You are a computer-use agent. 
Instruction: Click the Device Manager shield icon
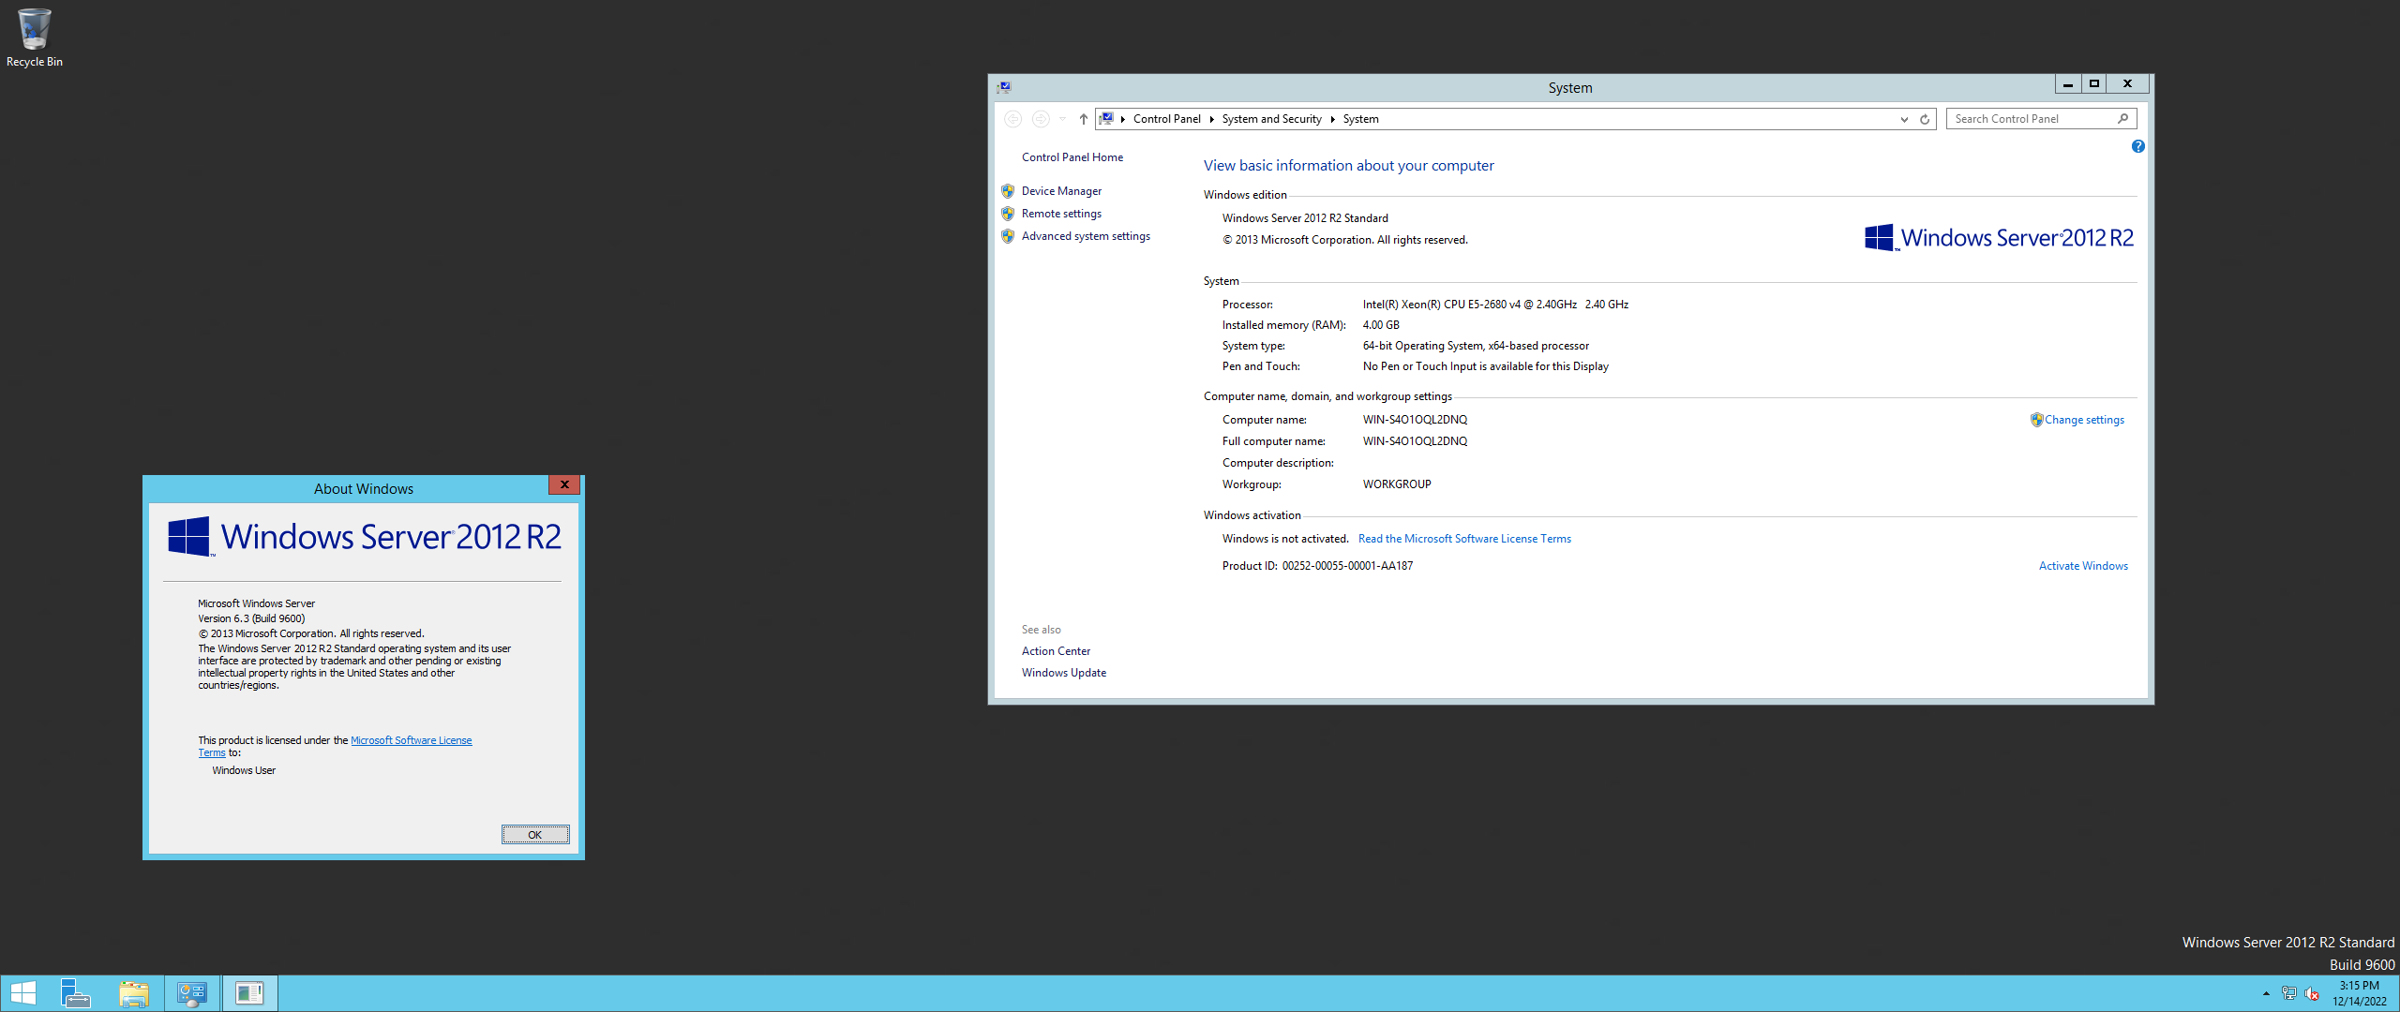(1008, 191)
